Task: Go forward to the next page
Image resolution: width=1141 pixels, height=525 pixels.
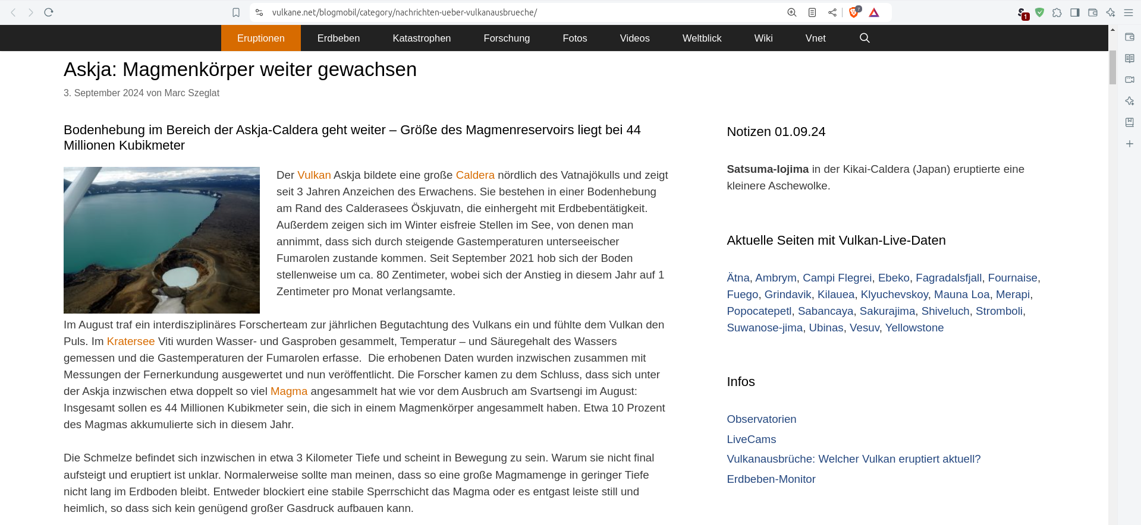Action: coord(31,12)
